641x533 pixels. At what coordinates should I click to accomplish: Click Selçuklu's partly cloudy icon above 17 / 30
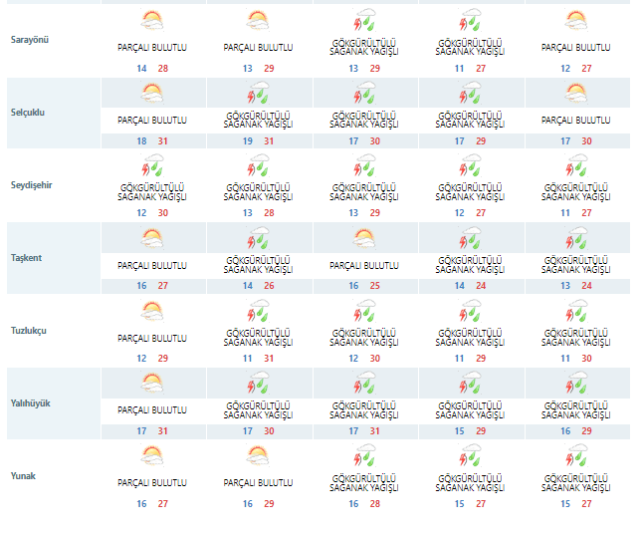(577, 94)
